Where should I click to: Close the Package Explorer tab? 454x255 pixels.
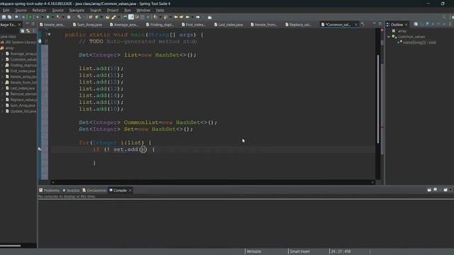(x=19, y=25)
